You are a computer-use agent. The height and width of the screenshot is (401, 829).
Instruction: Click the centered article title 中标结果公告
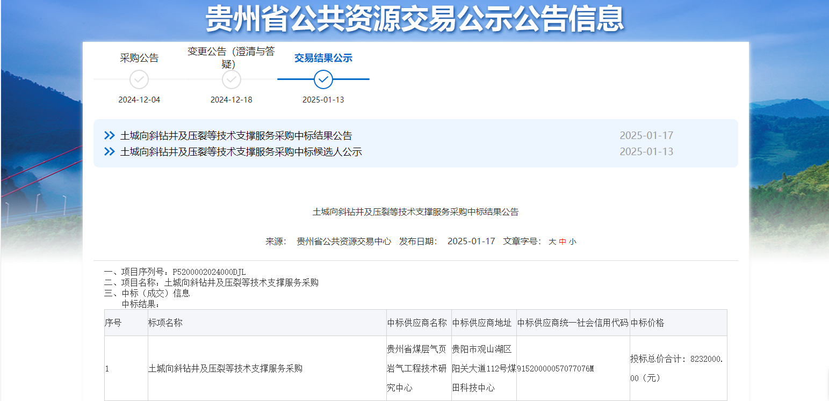point(416,212)
